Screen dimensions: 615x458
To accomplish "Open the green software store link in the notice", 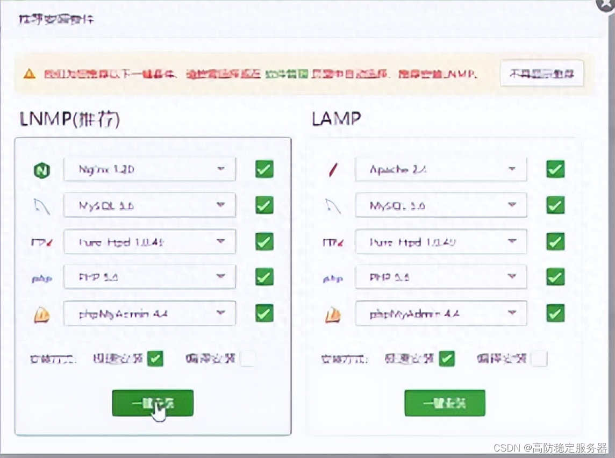I will tap(287, 74).
